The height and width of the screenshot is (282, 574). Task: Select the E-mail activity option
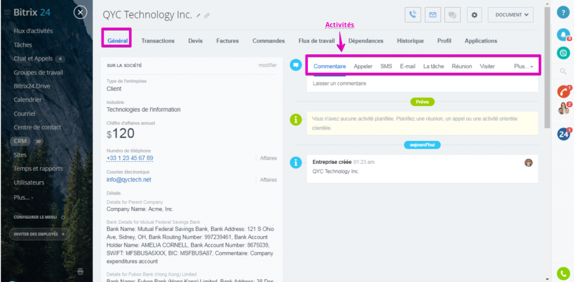tap(408, 67)
